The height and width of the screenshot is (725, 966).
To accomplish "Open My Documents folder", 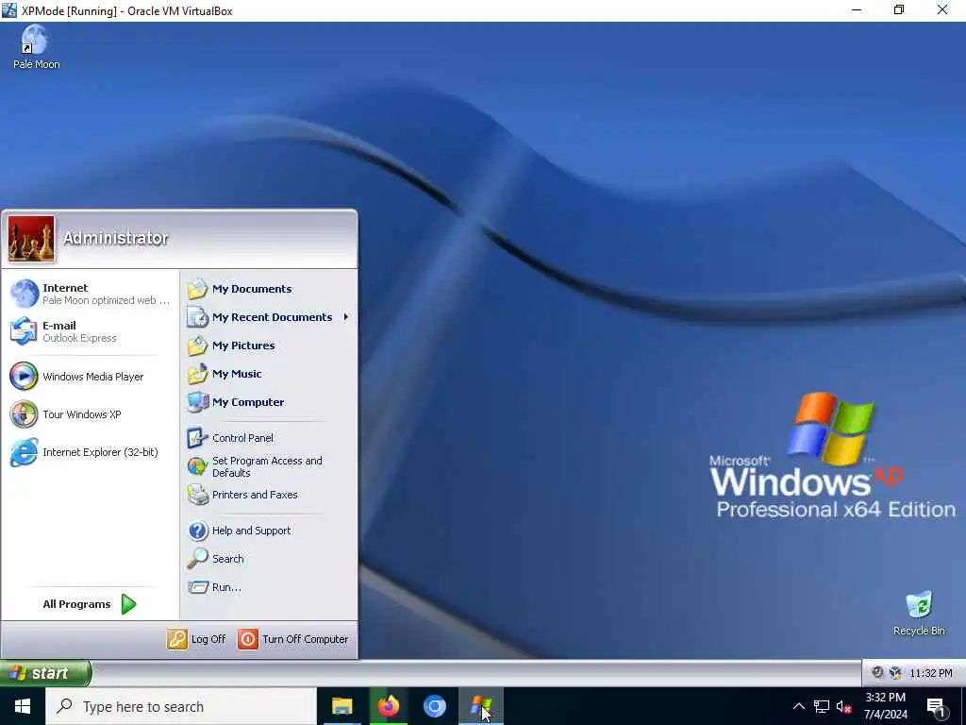I will [x=269, y=289].
